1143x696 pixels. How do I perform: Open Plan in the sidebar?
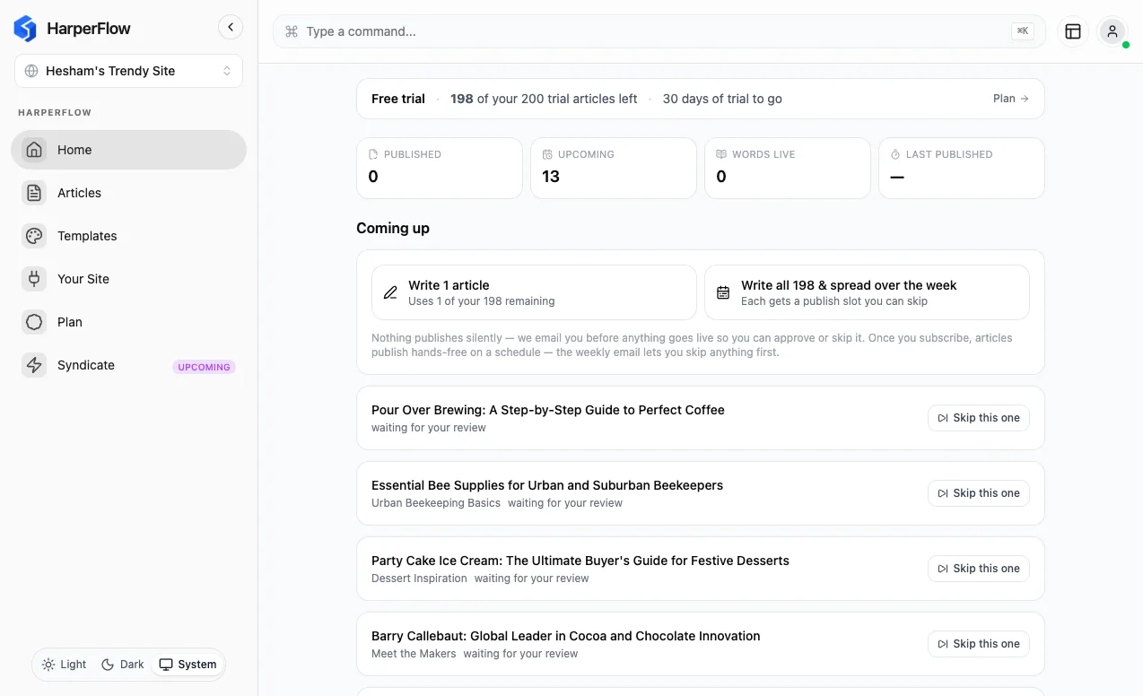128,322
